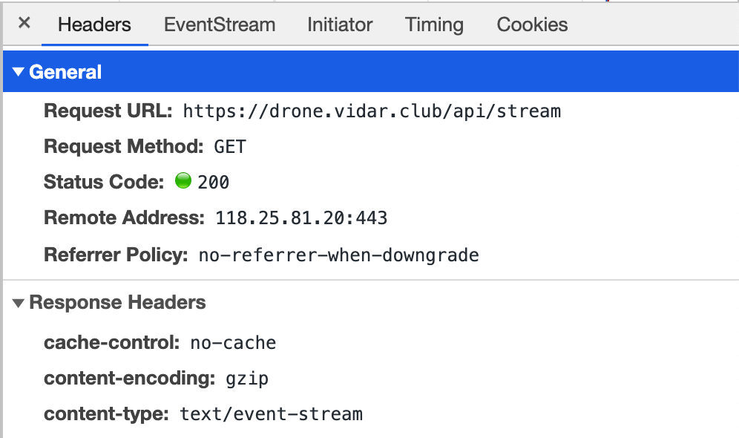The width and height of the screenshot is (739, 438).
Task: Switch to the Headers tab
Action: pyautogui.click(x=94, y=24)
